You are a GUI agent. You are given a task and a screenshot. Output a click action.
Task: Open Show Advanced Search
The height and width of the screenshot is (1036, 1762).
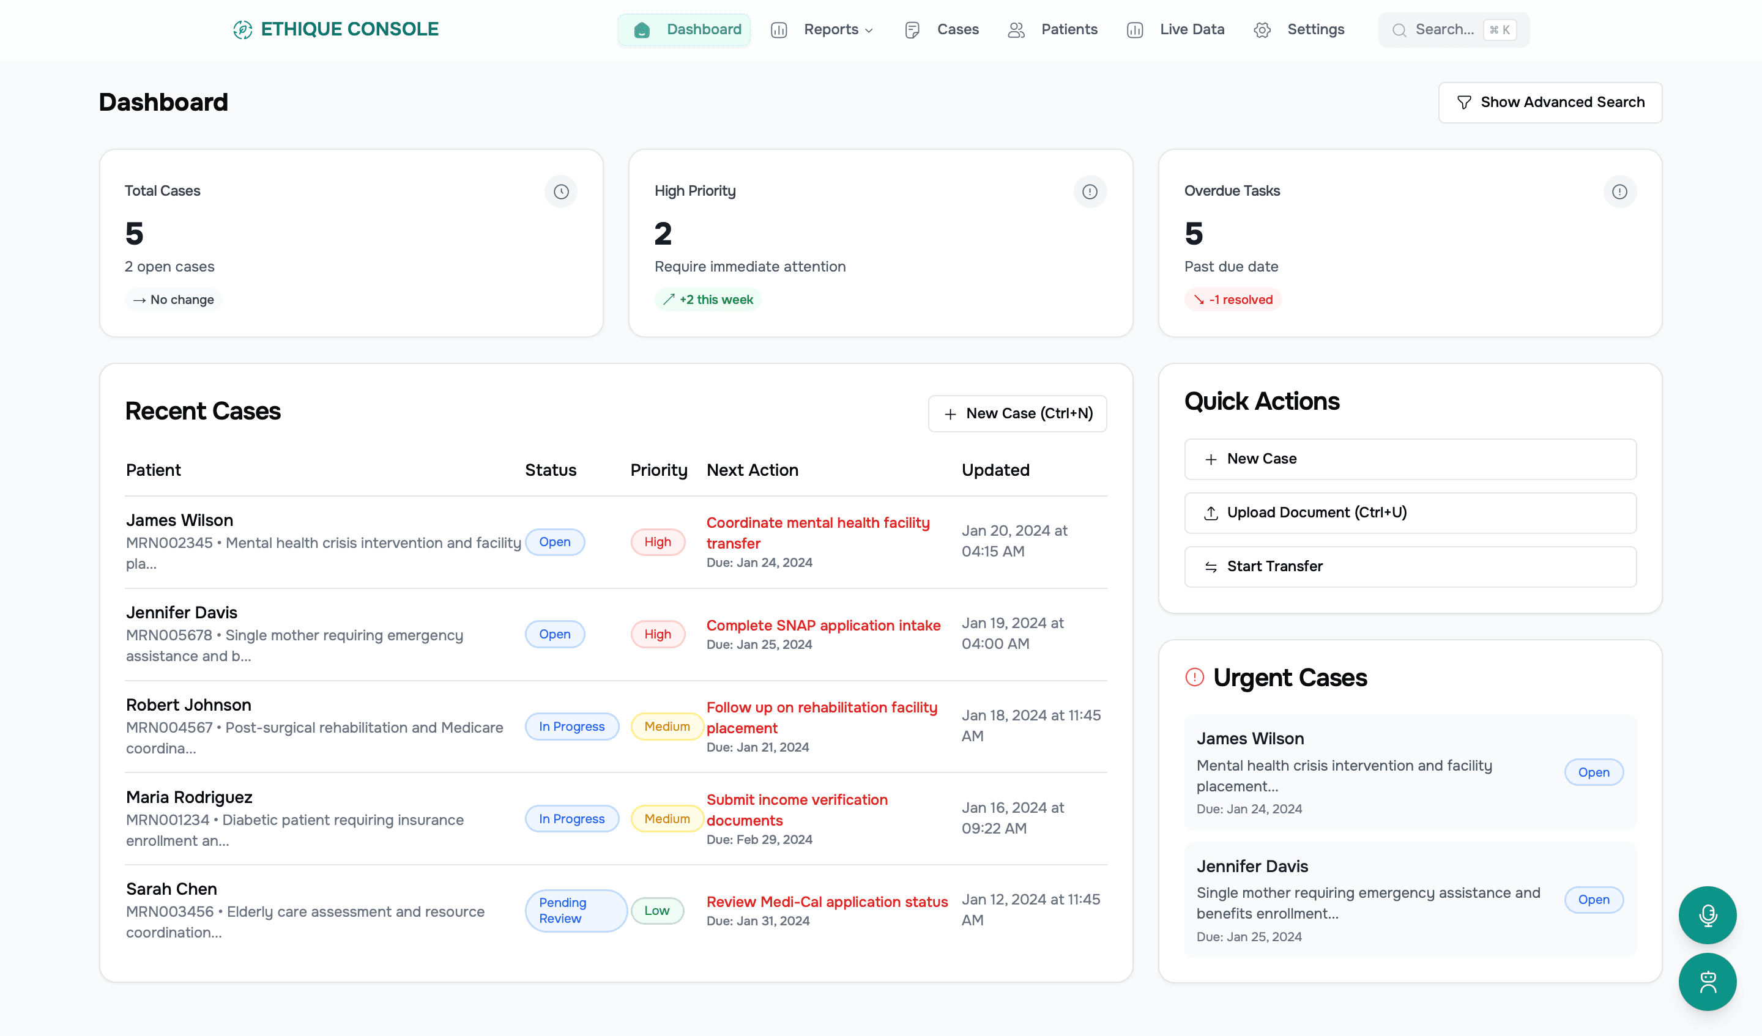(1550, 102)
